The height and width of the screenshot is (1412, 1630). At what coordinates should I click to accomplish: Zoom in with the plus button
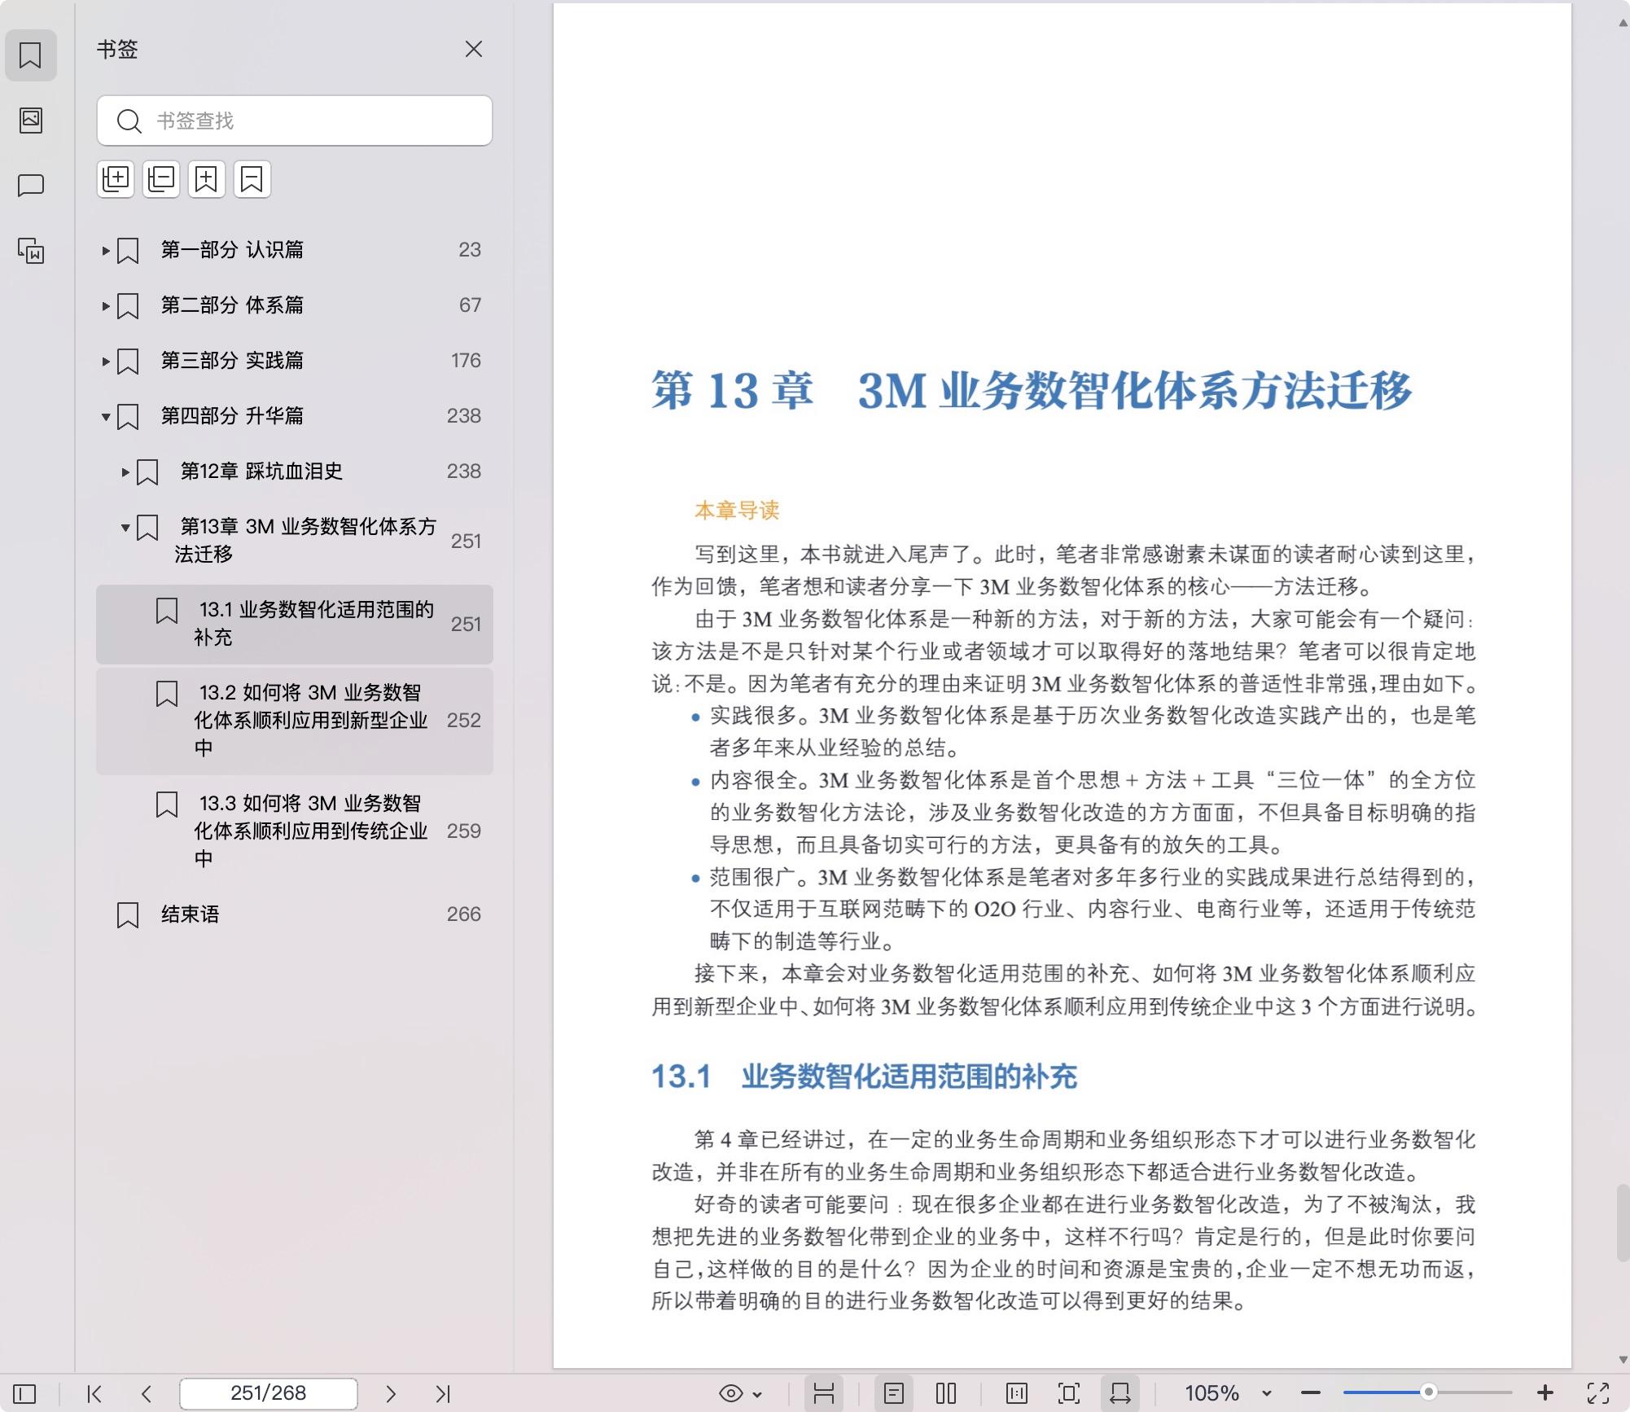(x=1545, y=1393)
